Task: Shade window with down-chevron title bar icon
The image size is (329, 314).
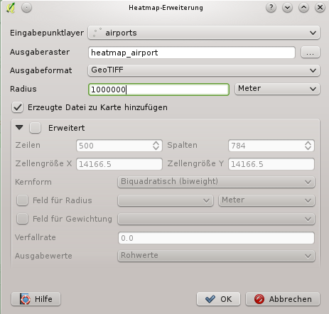Action: [287, 8]
